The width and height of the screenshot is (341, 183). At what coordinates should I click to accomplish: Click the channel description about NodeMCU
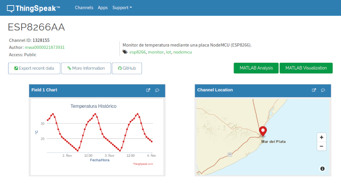coord(187,45)
